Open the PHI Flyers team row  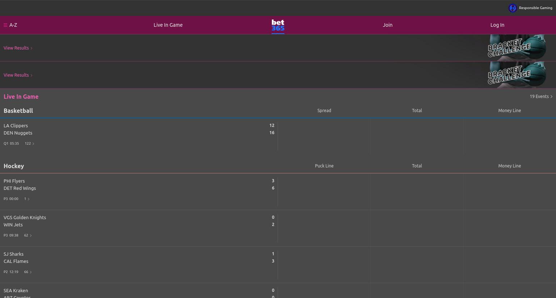(x=14, y=181)
